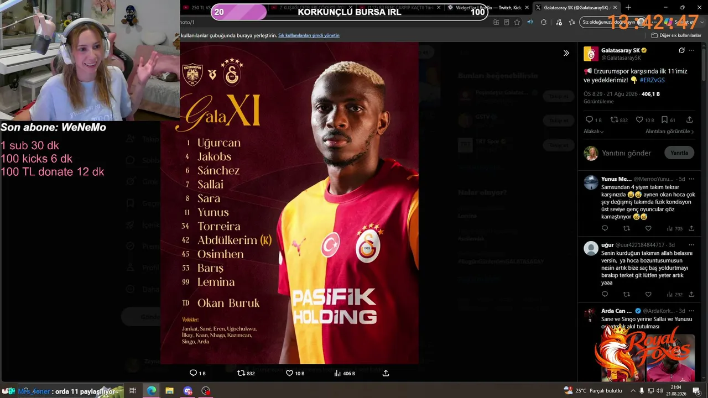Reply to uğur's comment
Screen dimensions: 708x398
point(605,295)
